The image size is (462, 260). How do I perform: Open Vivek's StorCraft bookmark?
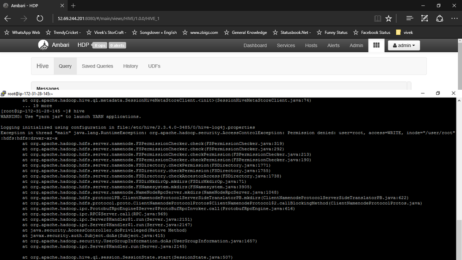(x=106, y=32)
